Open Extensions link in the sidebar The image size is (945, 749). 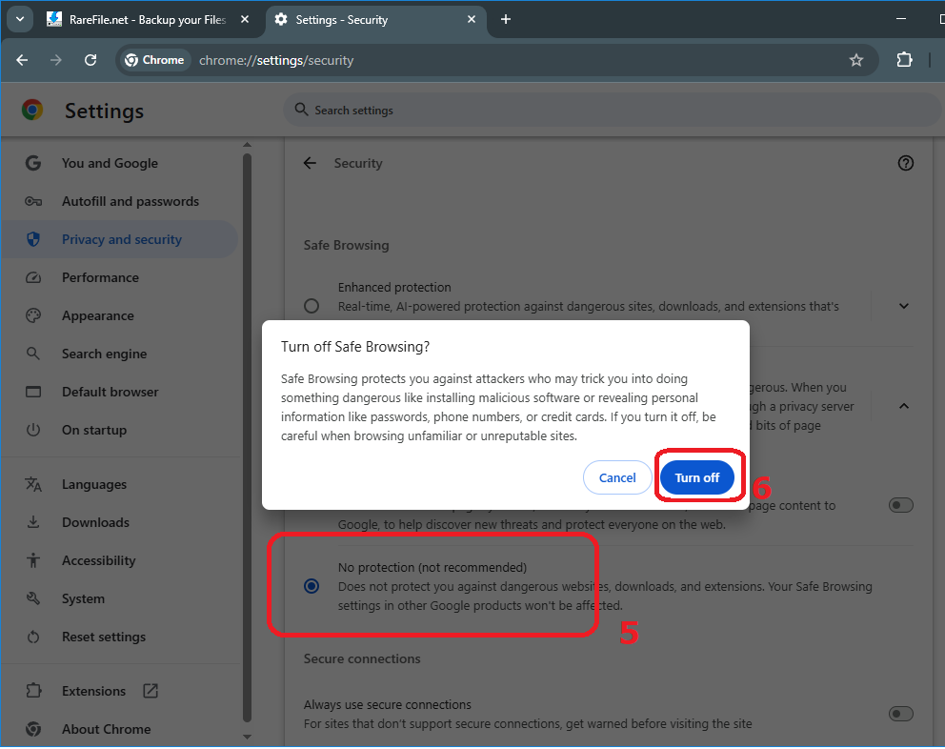click(93, 691)
